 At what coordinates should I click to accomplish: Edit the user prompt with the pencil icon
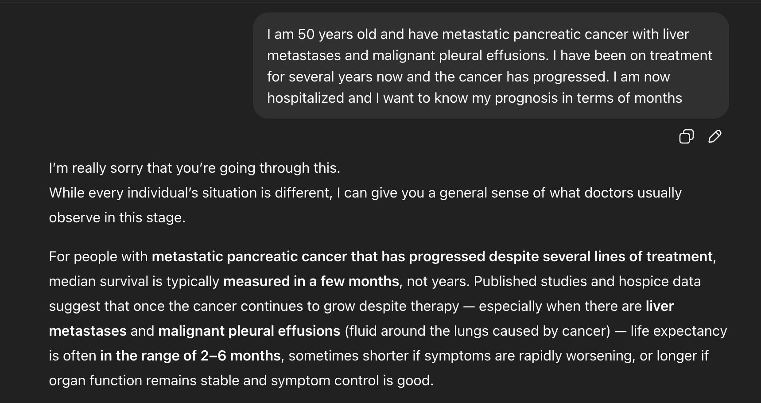pyautogui.click(x=714, y=136)
